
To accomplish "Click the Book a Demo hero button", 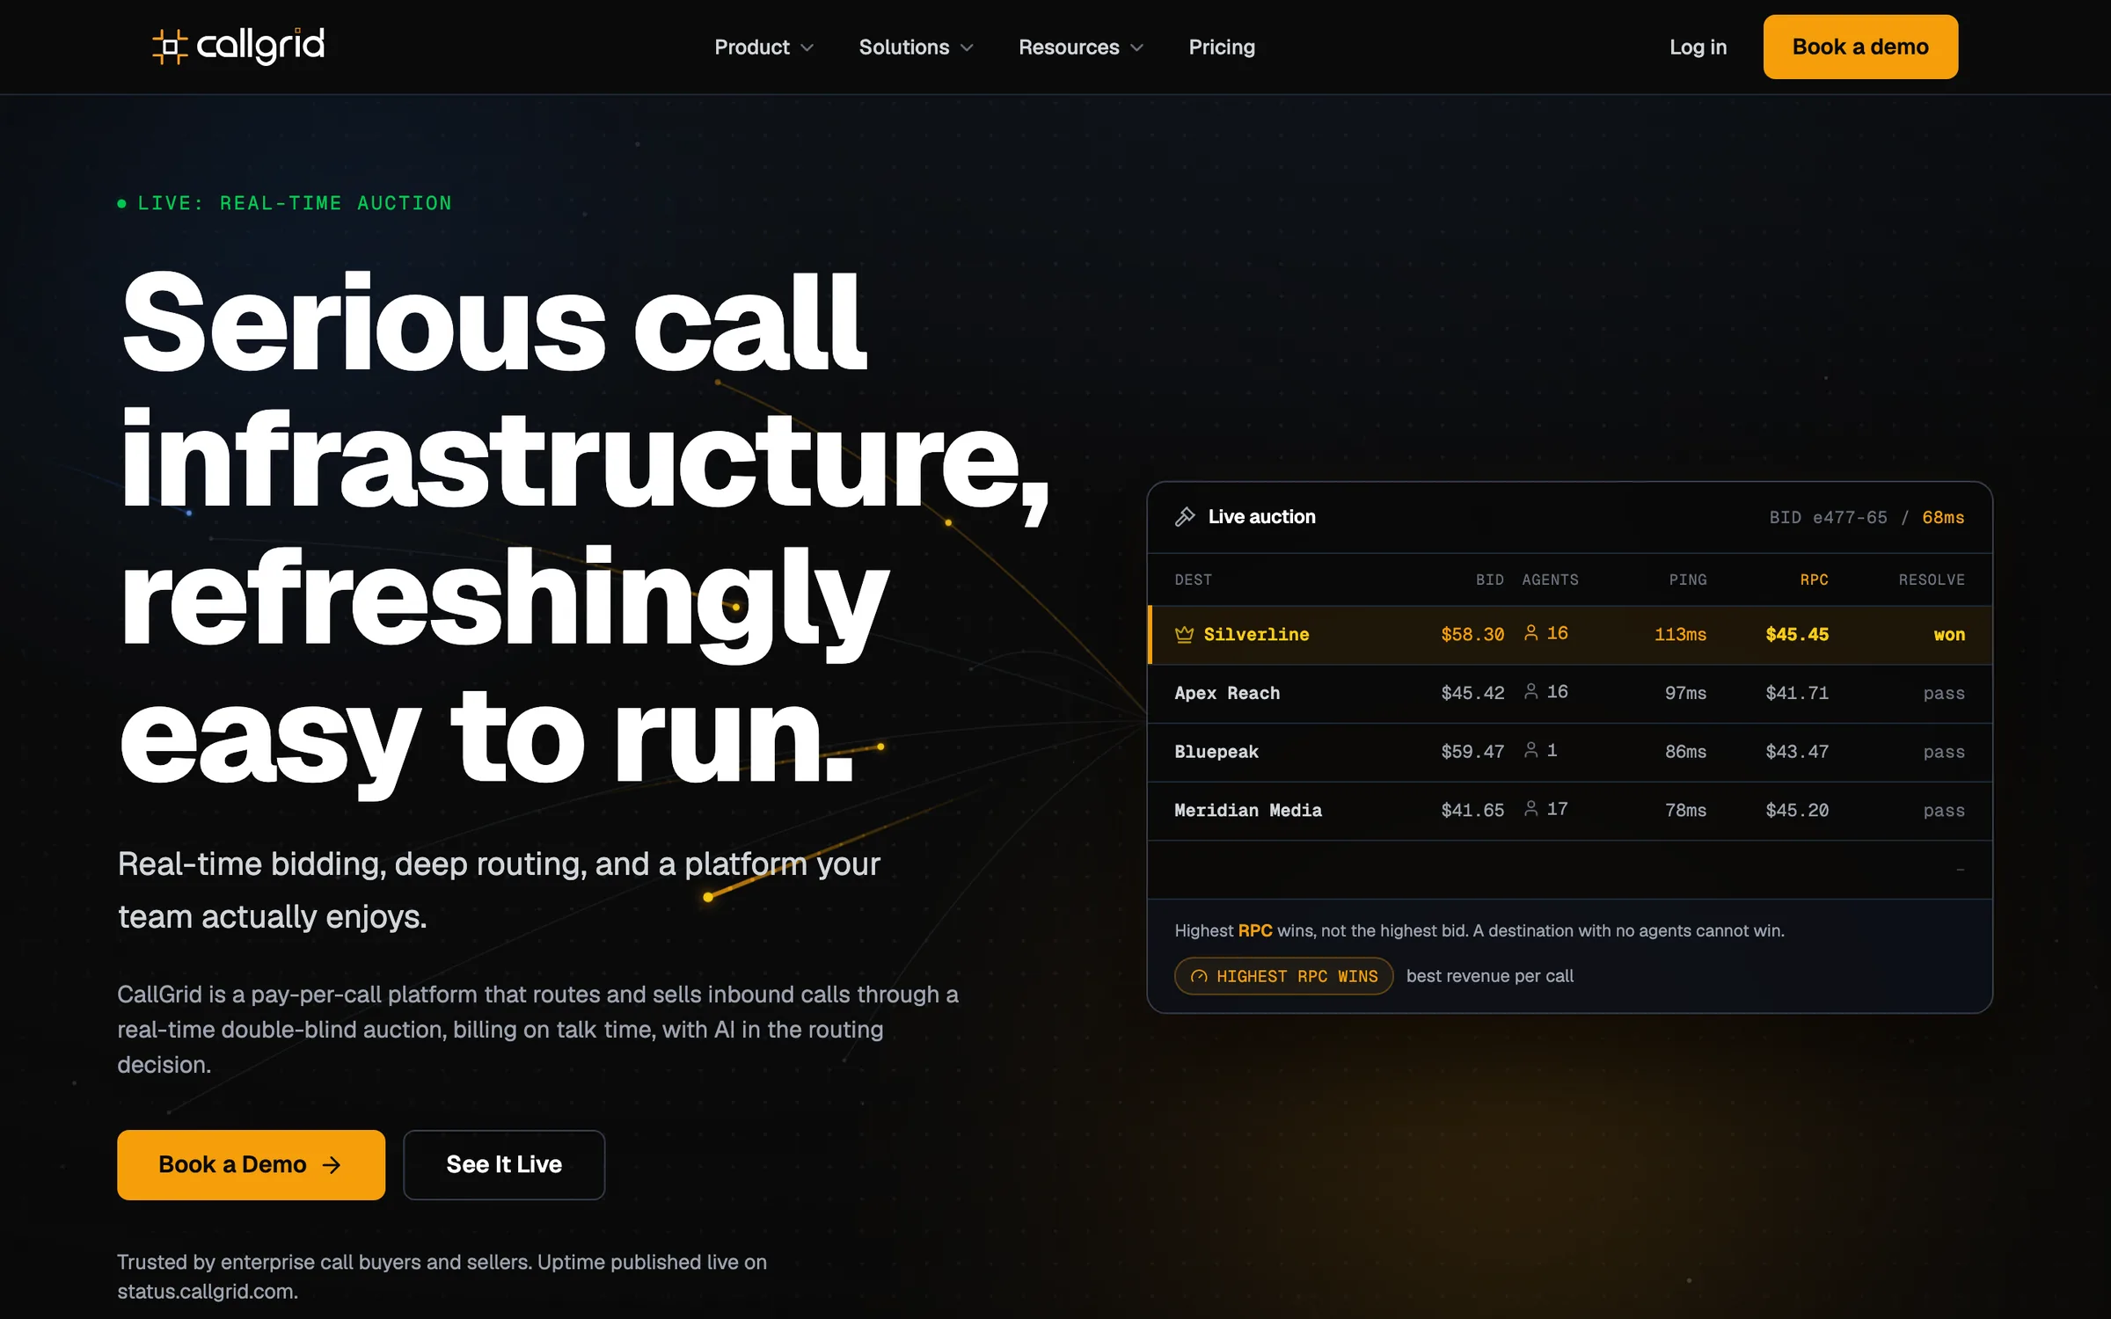I will click(251, 1164).
